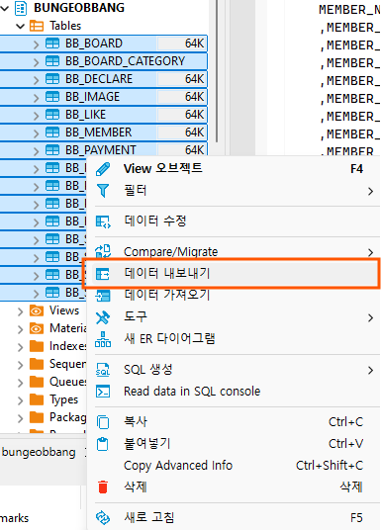Expand the Types folder node
Screen dimensions: 381x530
click(21, 400)
